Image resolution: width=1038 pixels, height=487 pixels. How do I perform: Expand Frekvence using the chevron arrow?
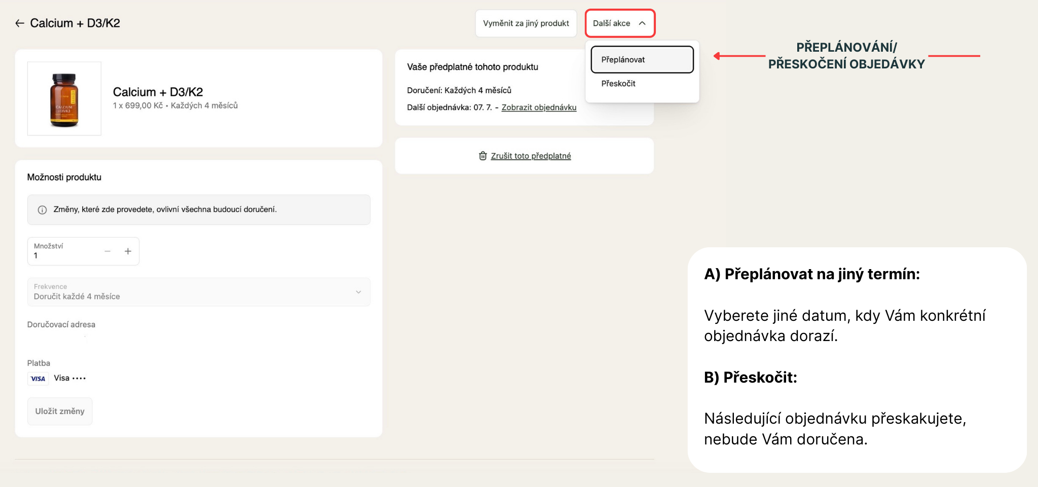[x=358, y=292]
